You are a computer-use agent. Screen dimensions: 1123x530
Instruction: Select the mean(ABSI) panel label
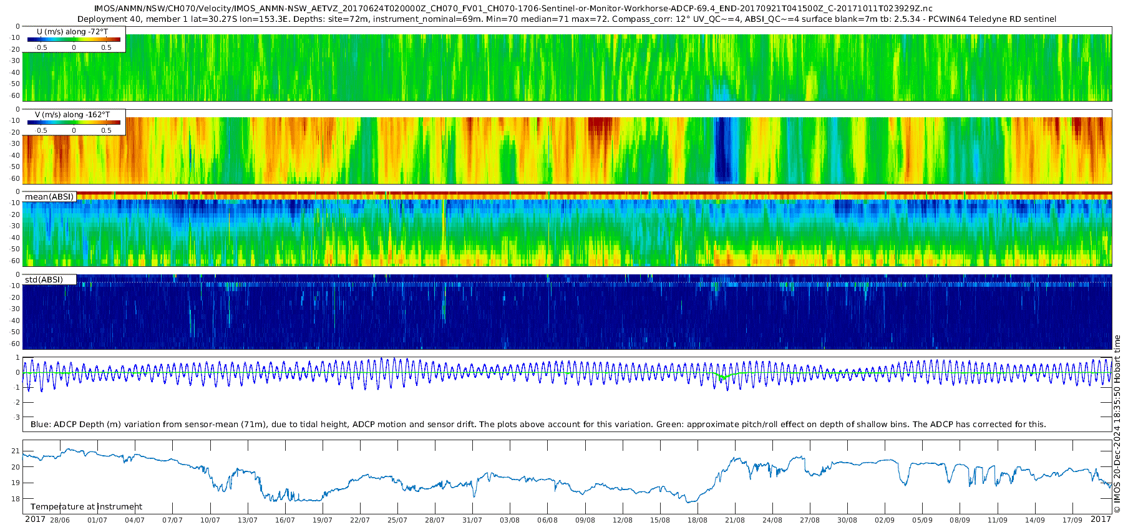coord(49,197)
